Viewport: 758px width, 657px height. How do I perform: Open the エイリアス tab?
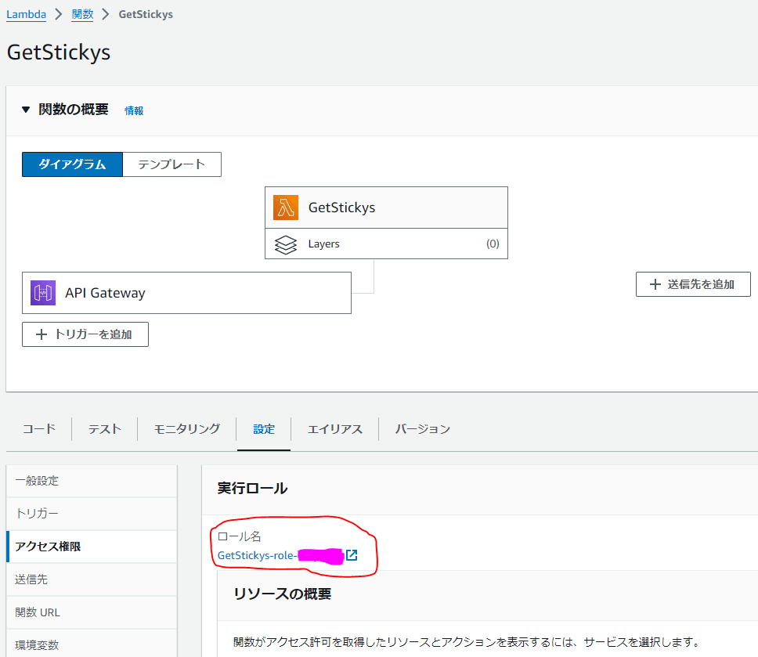(x=334, y=429)
